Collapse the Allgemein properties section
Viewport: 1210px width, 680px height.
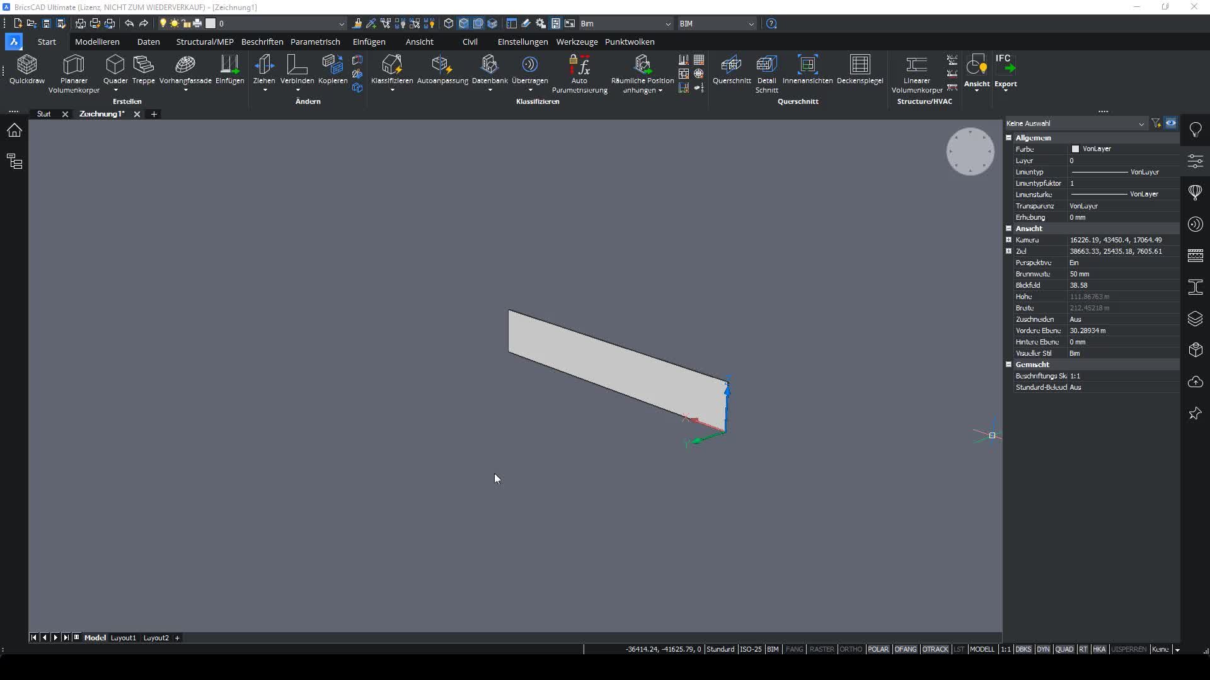point(1008,137)
